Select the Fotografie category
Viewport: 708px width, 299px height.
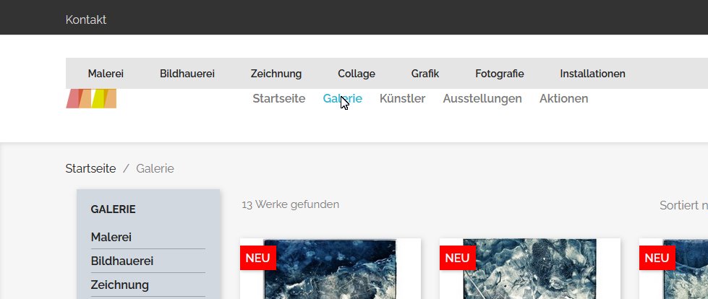pyautogui.click(x=500, y=74)
